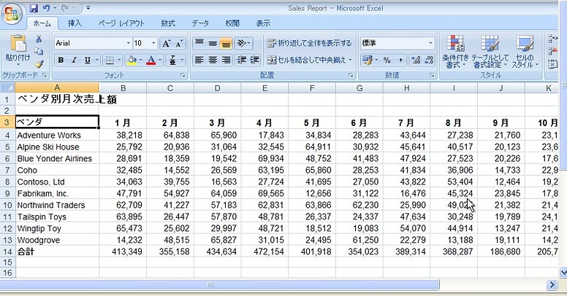The width and height of the screenshot is (567, 296).
Task: Open the fill color palette arrow
Action: (x=141, y=61)
